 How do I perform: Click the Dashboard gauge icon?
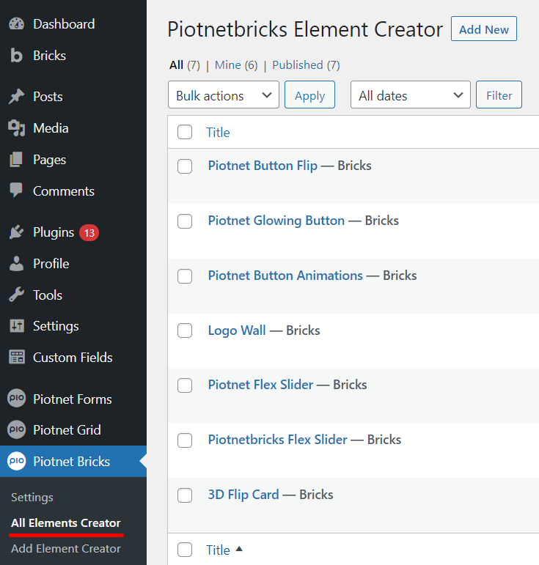click(17, 24)
